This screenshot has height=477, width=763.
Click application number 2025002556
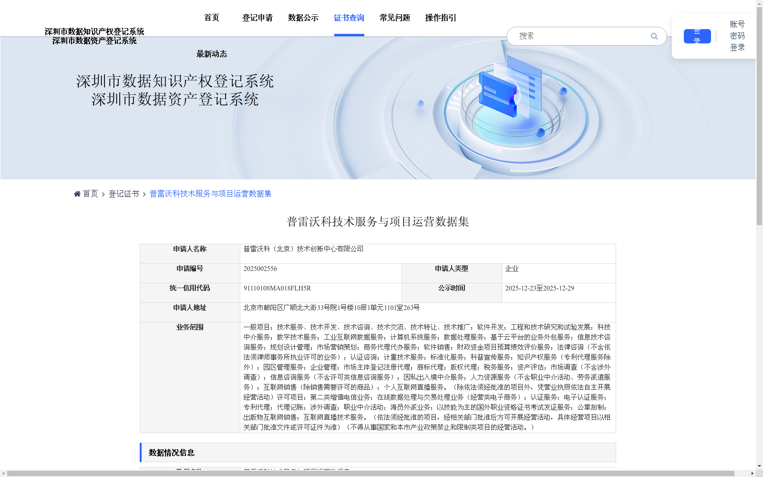coord(260,269)
